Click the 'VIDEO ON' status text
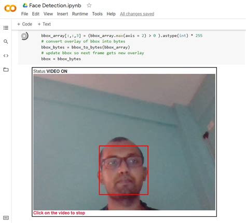The width and height of the screenshot is (246, 223). click(x=57, y=71)
